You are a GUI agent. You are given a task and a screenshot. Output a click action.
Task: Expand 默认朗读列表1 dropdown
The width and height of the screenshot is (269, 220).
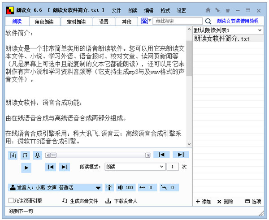click(x=228, y=30)
